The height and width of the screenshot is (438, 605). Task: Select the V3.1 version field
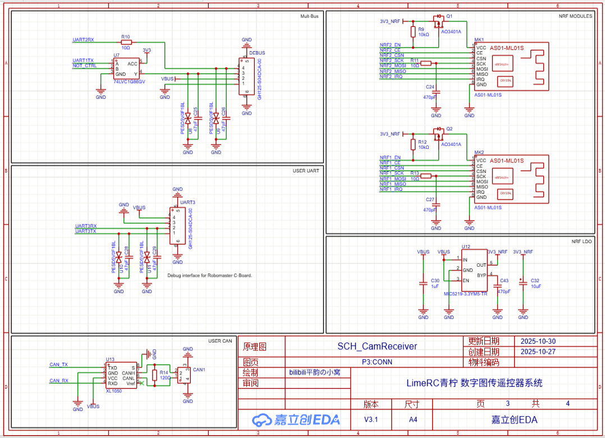pyautogui.click(x=372, y=419)
